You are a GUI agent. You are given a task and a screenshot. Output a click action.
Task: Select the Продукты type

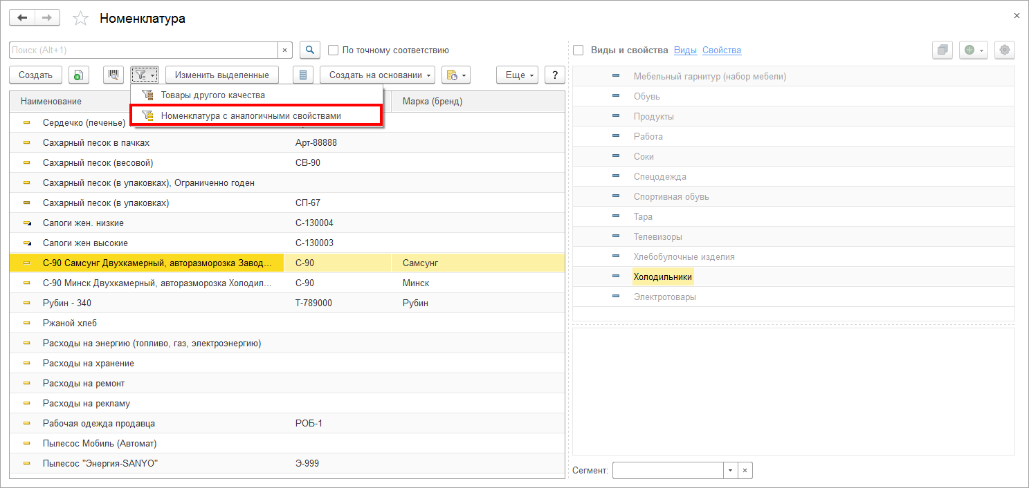tap(654, 116)
